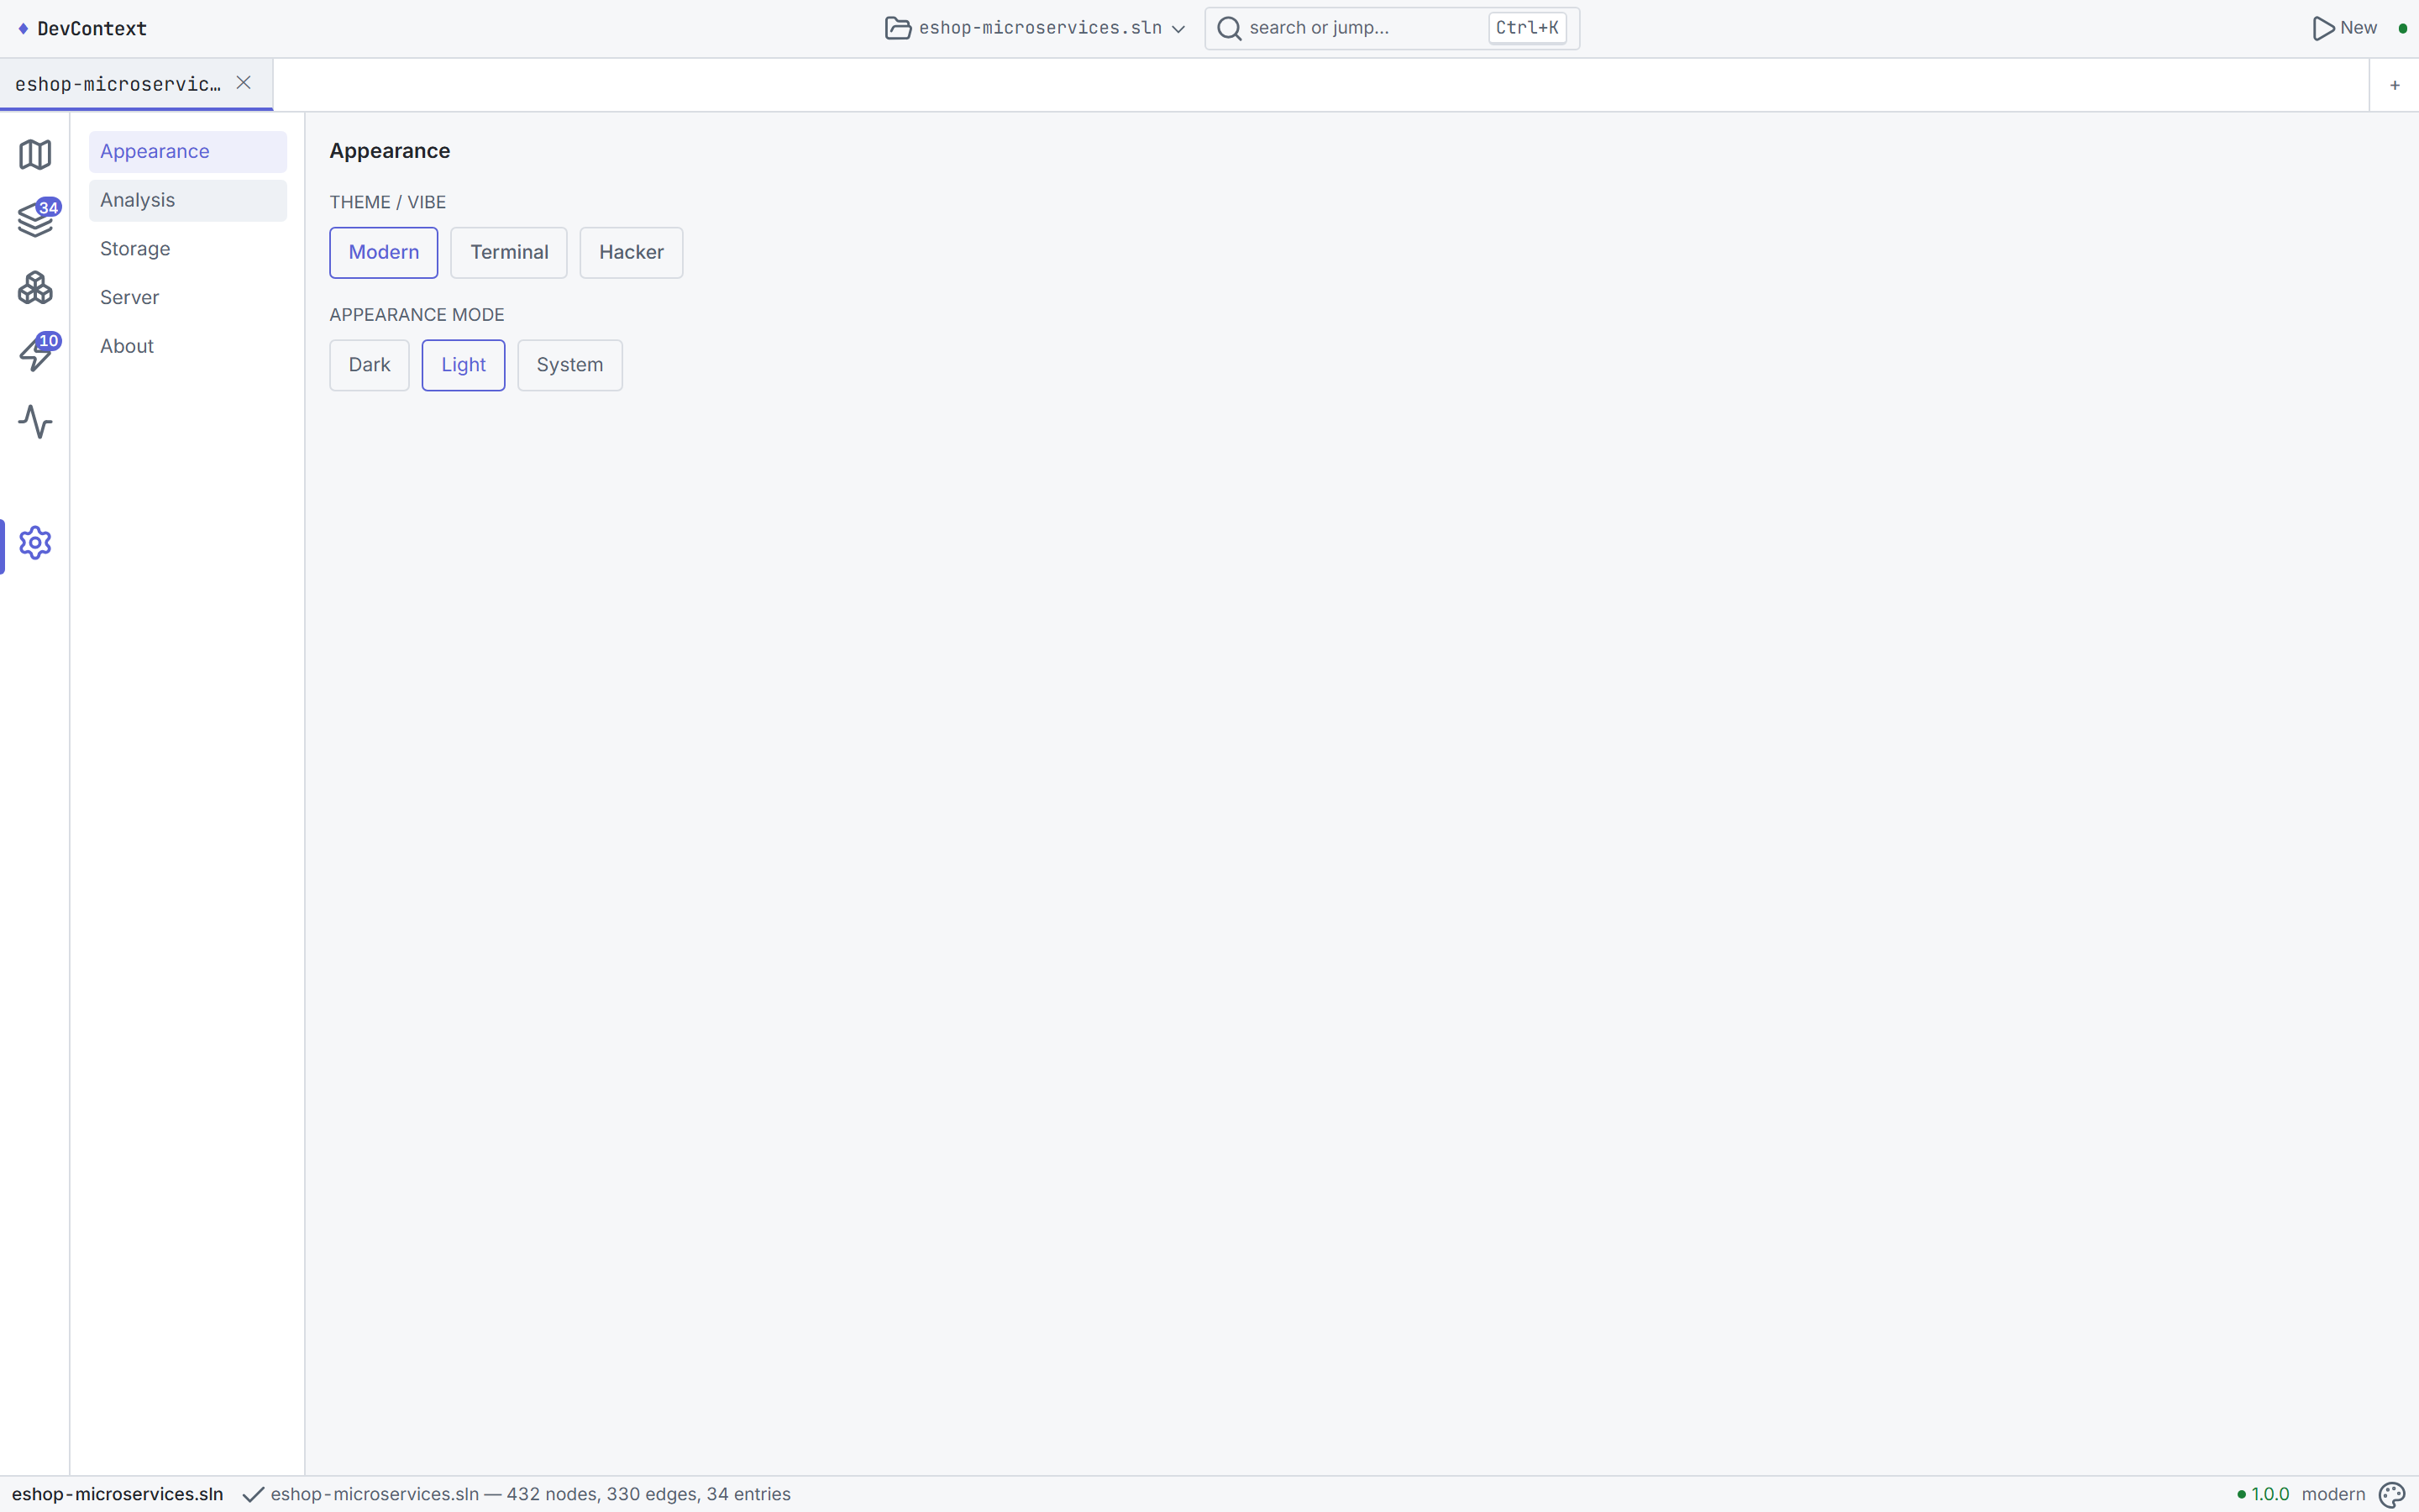Close the eshop-microservices tab
The image size is (2419, 1512).
point(243,83)
